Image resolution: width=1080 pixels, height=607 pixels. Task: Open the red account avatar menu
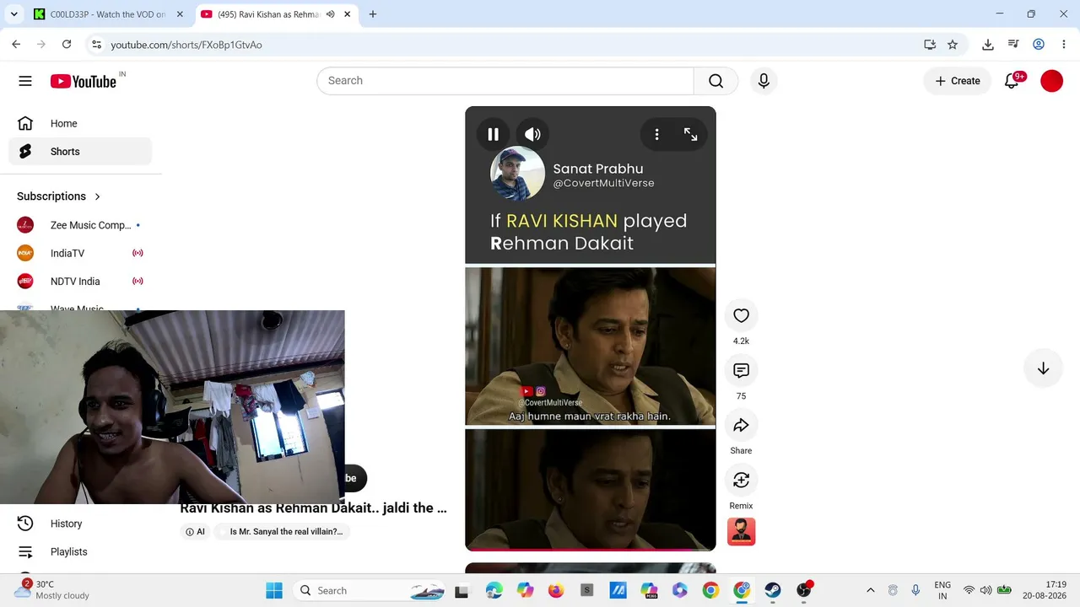1051,81
